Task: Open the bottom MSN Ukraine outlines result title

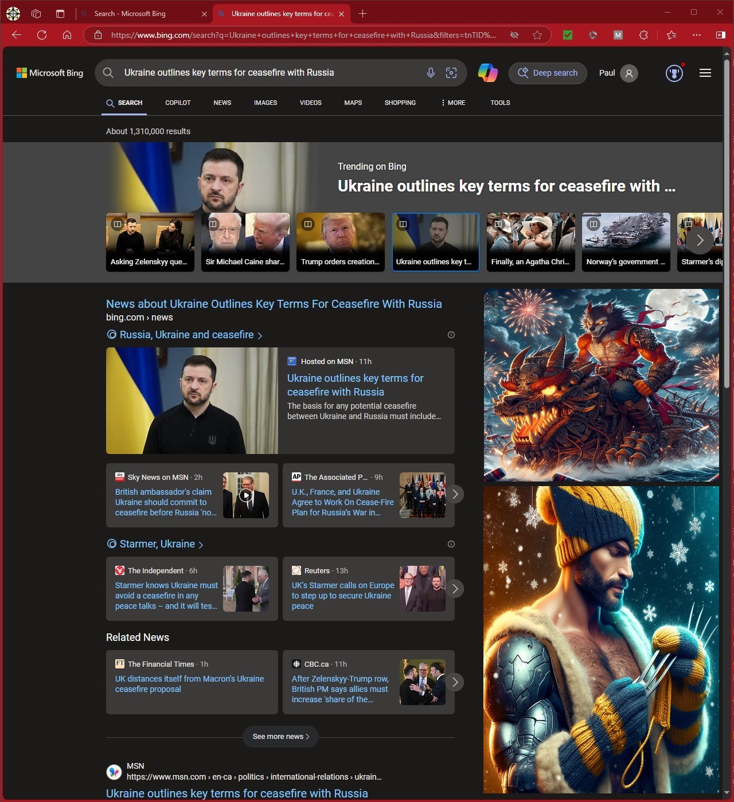Action: [x=237, y=793]
